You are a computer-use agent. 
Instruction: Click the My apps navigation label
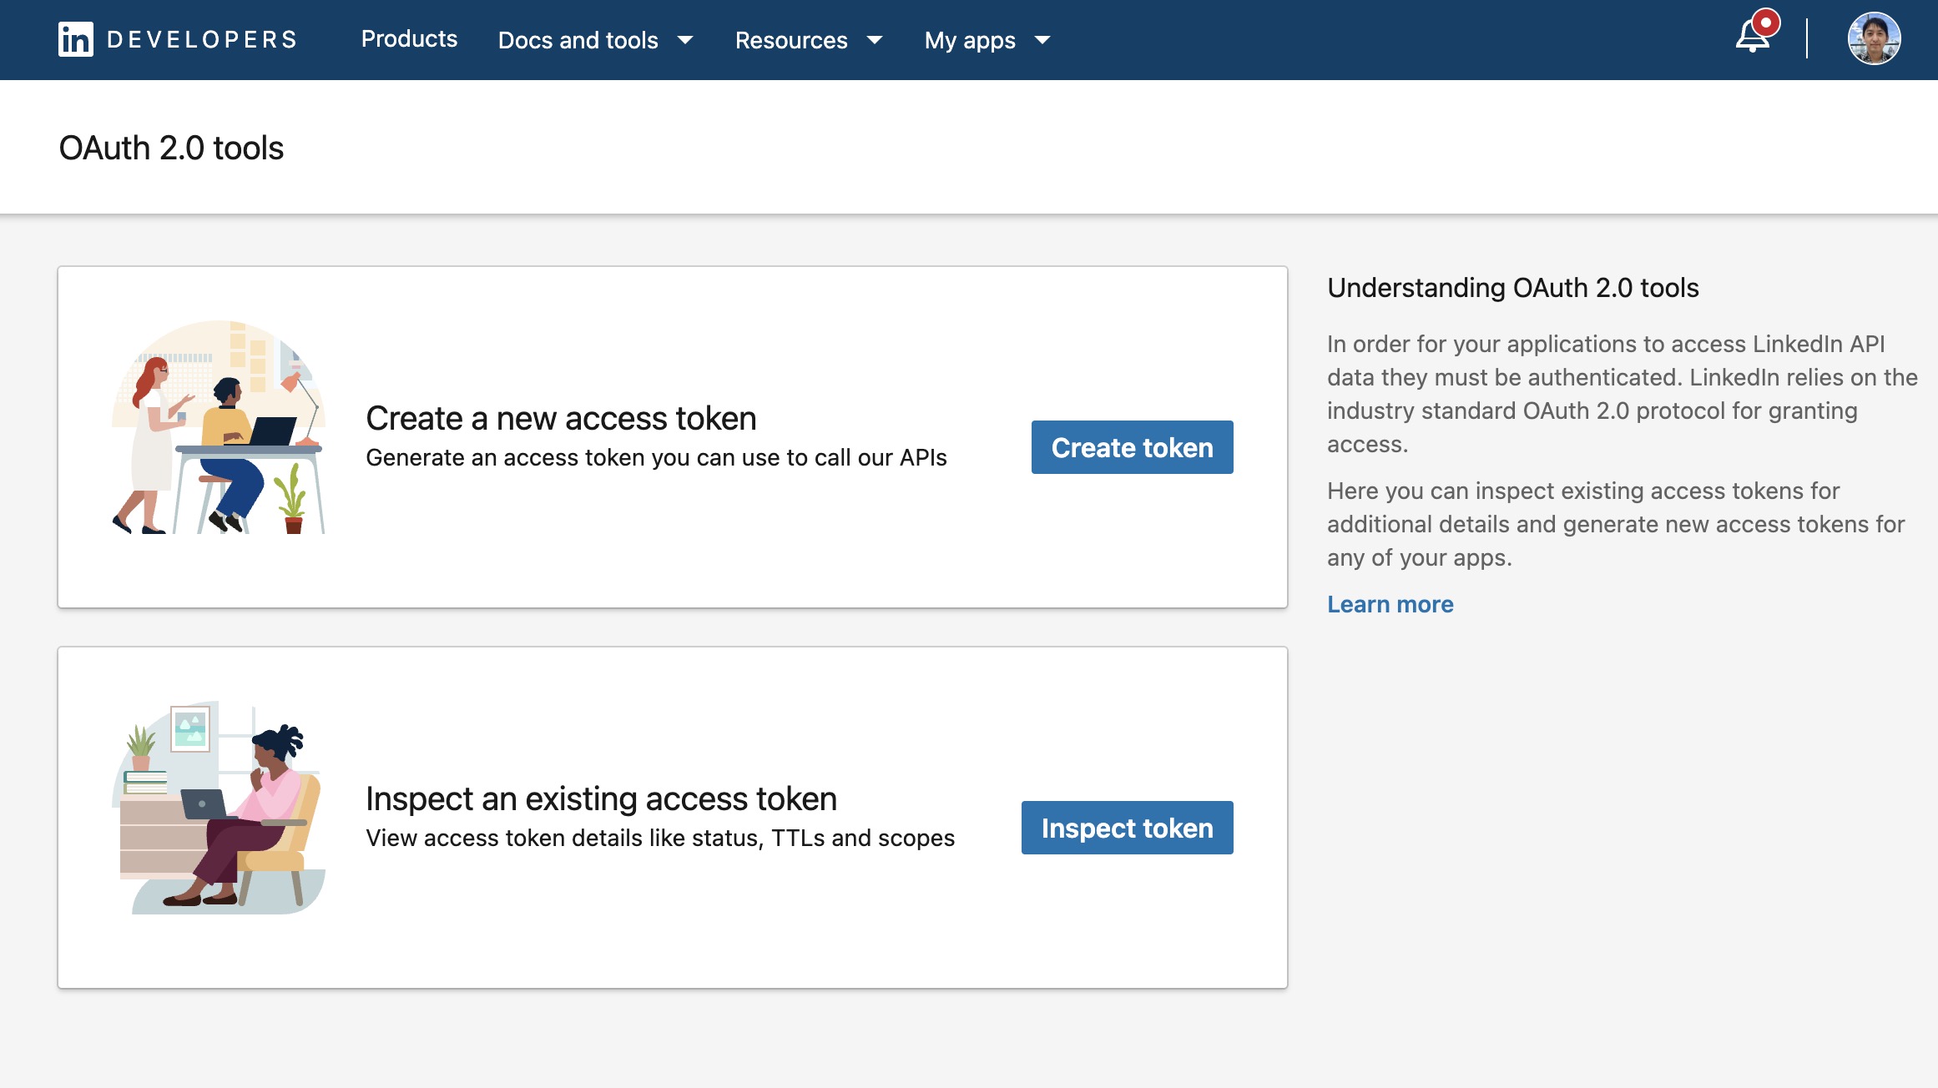point(971,39)
